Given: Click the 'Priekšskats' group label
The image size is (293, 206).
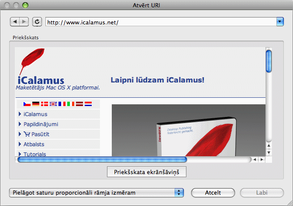Looking at the screenshot, I should (x=26, y=38).
